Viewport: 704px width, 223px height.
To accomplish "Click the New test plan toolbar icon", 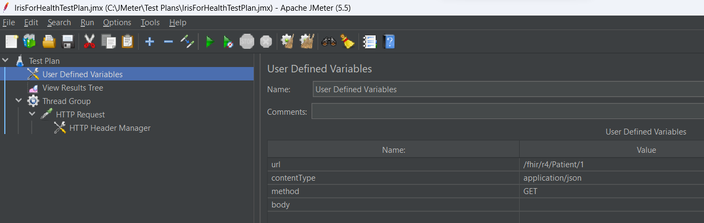I will point(12,41).
